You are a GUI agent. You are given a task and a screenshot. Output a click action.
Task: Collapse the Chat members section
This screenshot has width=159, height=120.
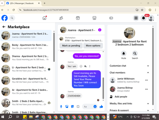click(x=129, y=73)
